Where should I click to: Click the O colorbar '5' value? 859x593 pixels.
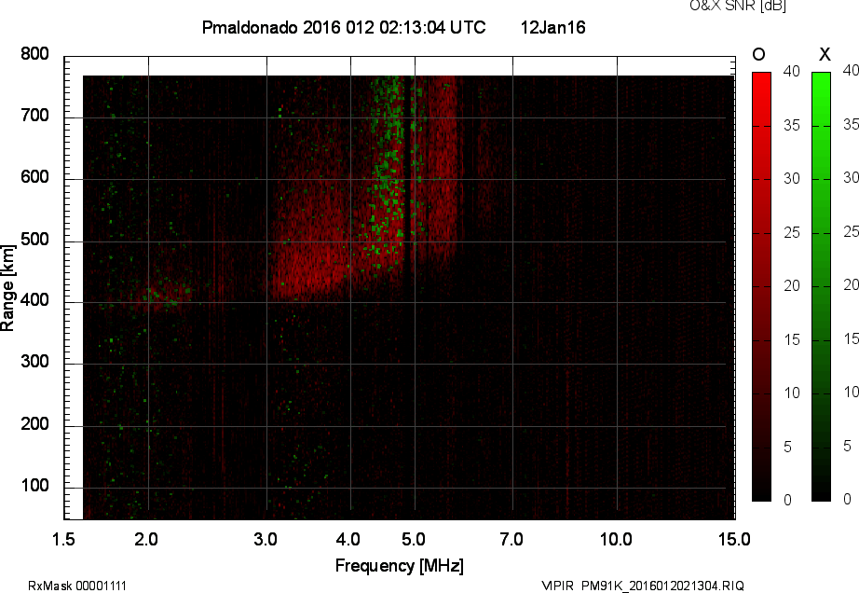coord(787,448)
